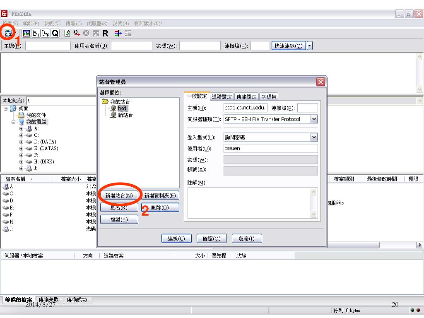Open the 傳輸(T) menu
Image resolution: width=424 pixels, height=318 pixels.
[73, 24]
